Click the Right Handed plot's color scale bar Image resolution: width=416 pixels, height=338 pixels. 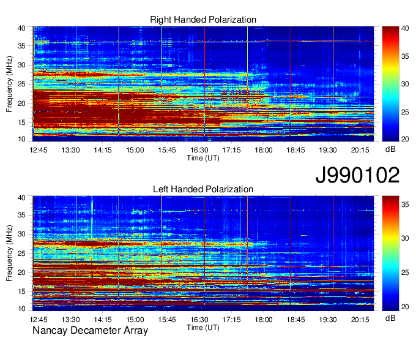pyautogui.click(x=390, y=84)
